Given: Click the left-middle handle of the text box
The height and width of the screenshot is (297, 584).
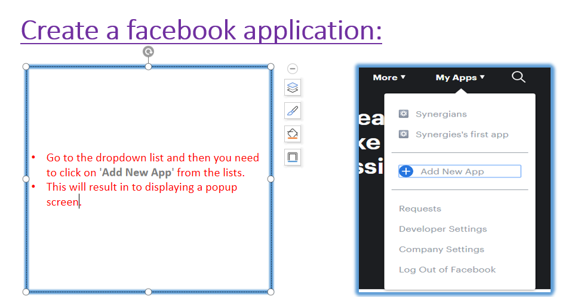Looking at the screenshot, I should click(x=26, y=179).
